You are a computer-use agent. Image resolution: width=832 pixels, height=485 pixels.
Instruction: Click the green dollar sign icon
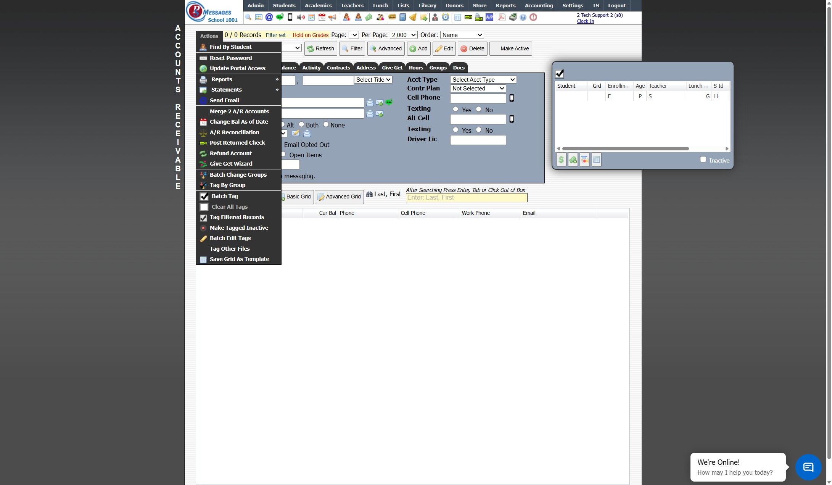click(561, 160)
